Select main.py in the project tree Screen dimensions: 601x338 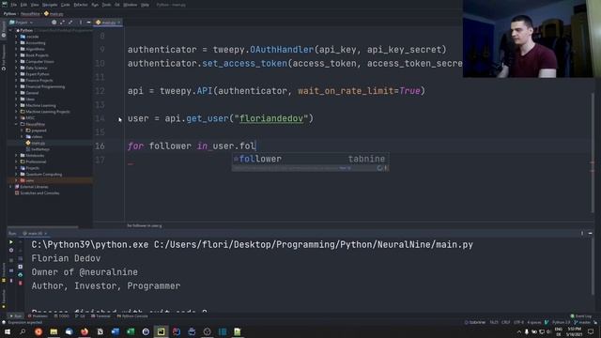[38, 143]
